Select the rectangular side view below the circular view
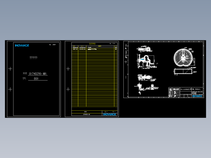211x158 pixels. (x=183, y=71)
